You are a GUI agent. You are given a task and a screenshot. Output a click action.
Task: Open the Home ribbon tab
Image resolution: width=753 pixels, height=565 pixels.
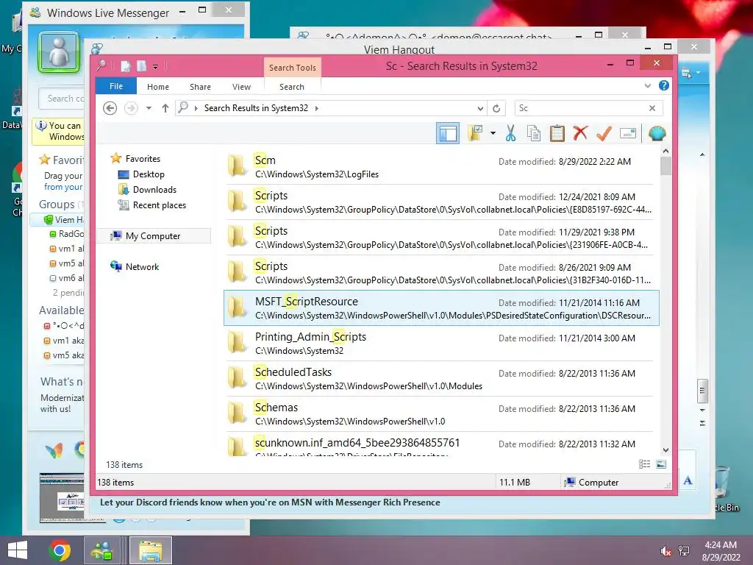(158, 87)
